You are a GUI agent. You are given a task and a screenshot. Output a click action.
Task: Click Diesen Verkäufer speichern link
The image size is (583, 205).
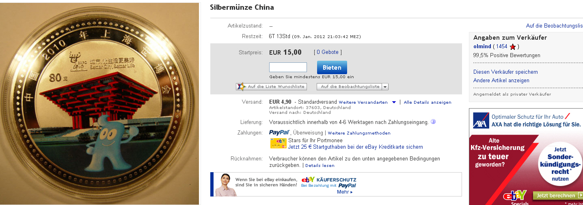[x=505, y=72]
